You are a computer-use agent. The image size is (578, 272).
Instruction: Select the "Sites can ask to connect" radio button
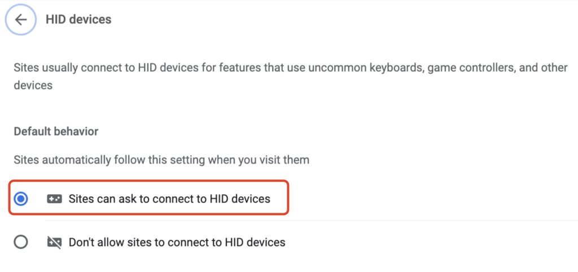(x=21, y=199)
